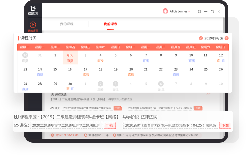This screenshot has width=246, height=155.
Task: Click the 我的课程 play icon in sidebar
Action: click(x=33, y=25)
